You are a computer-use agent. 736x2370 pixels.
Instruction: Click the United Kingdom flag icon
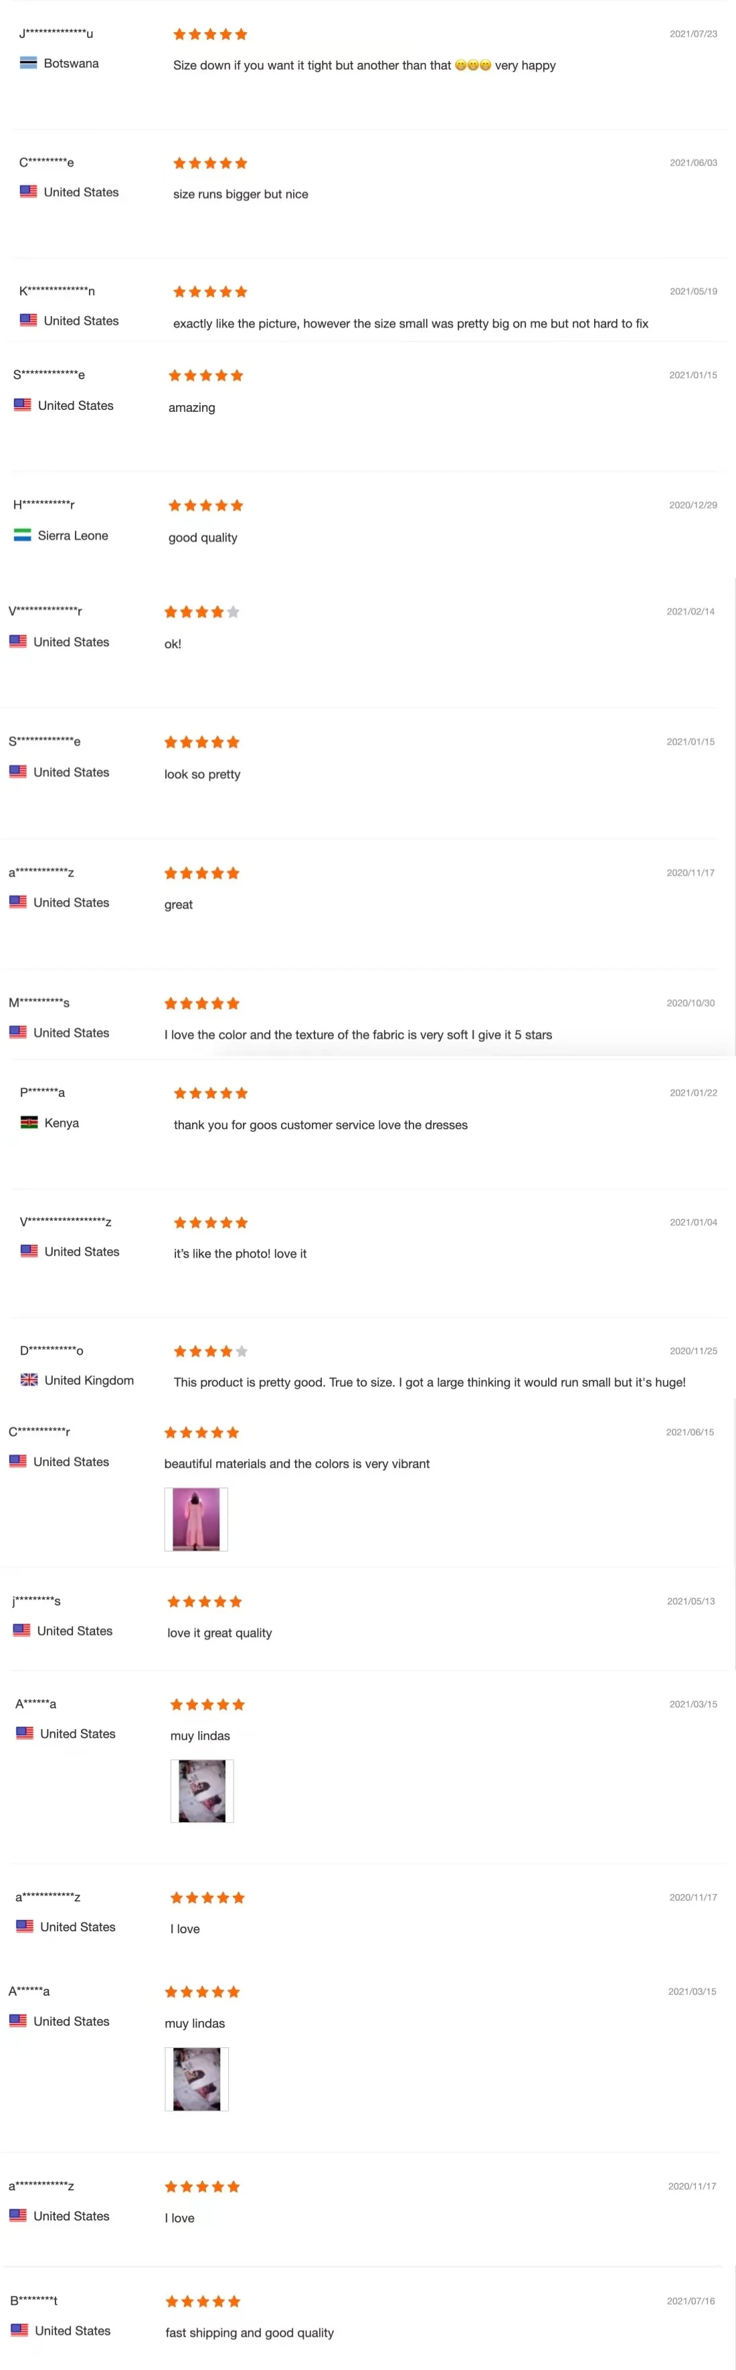pyautogui.click(x=29, y=1380)
